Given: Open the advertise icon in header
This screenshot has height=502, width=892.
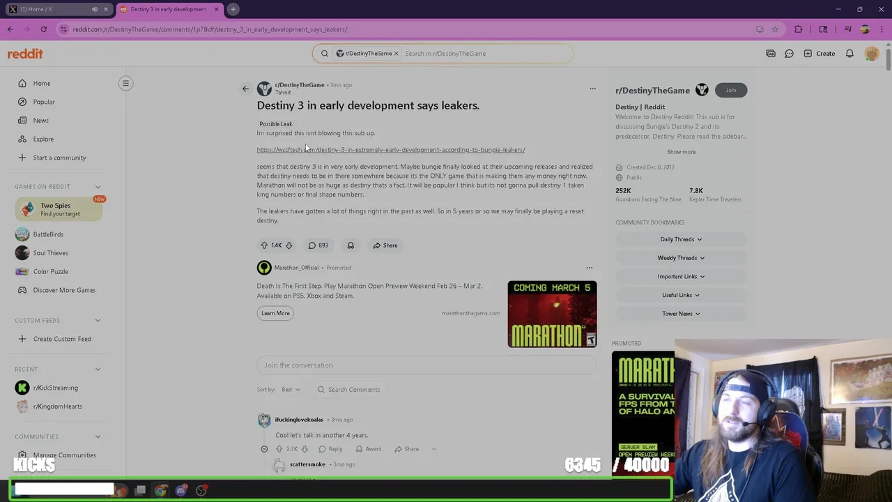Looking at the screenshot, I should [771, 54].
